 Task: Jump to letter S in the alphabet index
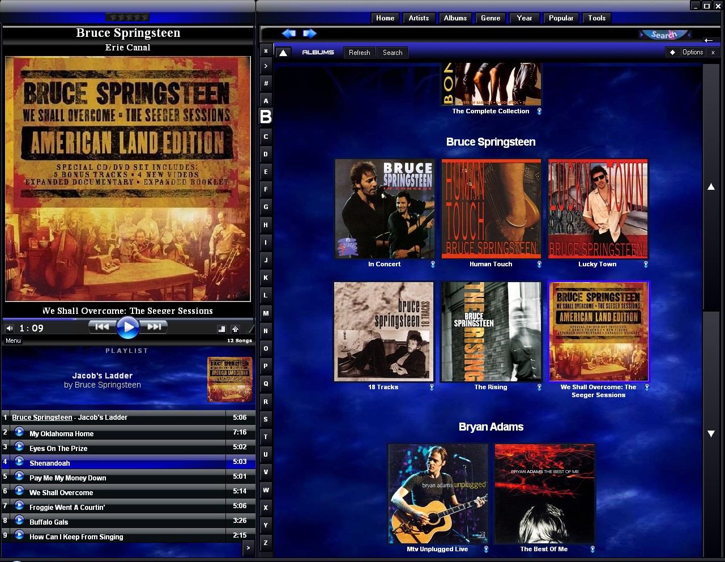[266, 419]
